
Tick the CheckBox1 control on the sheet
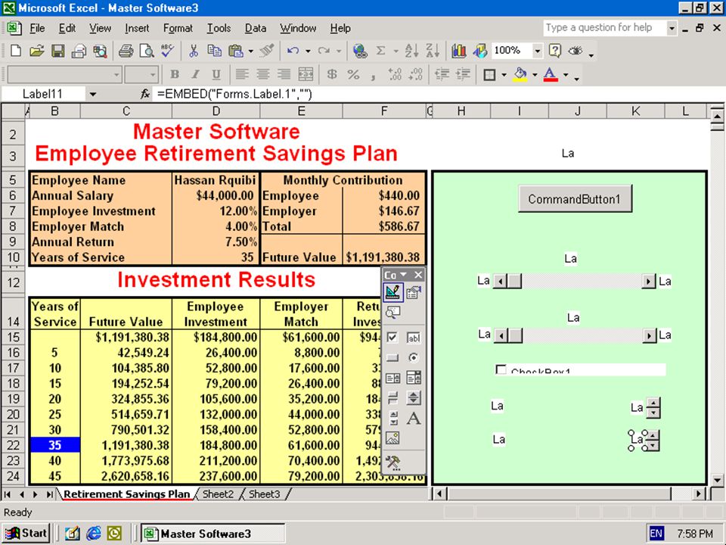[x=501, y=370]
